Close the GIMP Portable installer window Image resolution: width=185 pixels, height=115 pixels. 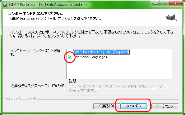(x=175, y=3)
